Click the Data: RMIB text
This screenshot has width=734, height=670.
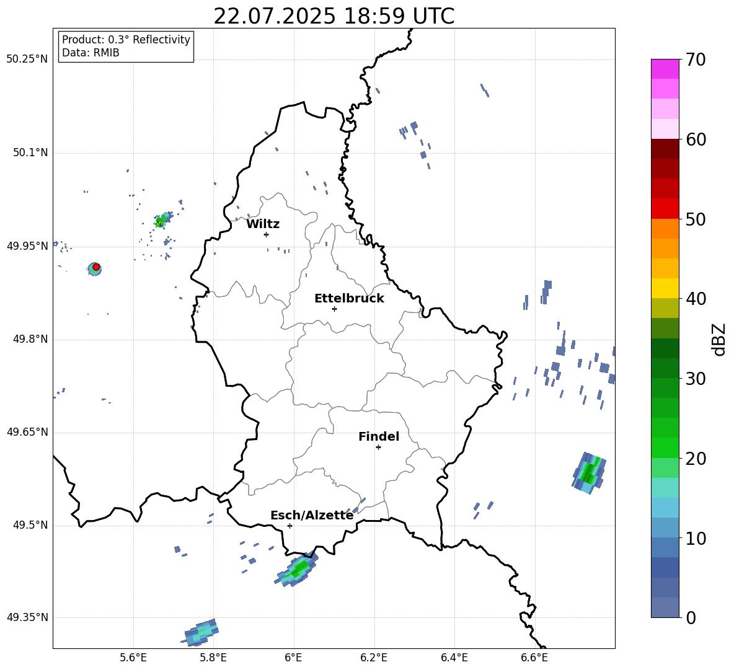[91, 53]
